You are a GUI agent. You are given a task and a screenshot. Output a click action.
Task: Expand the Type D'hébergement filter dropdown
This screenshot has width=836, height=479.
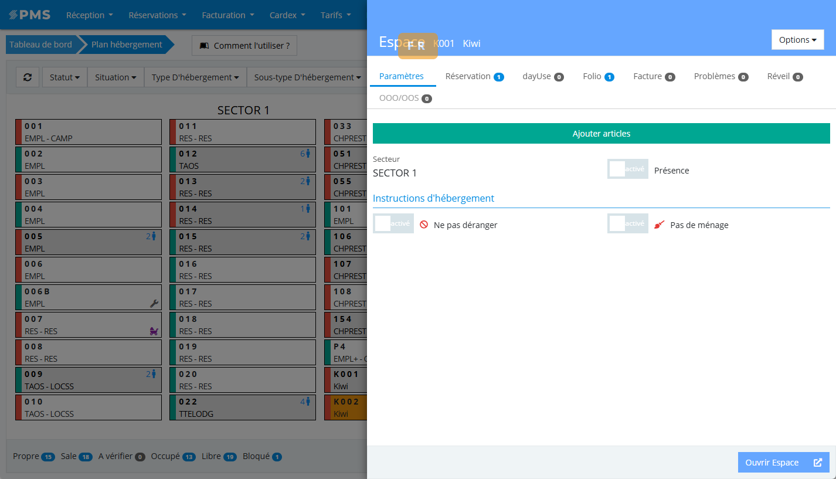(x=195, y=77)
